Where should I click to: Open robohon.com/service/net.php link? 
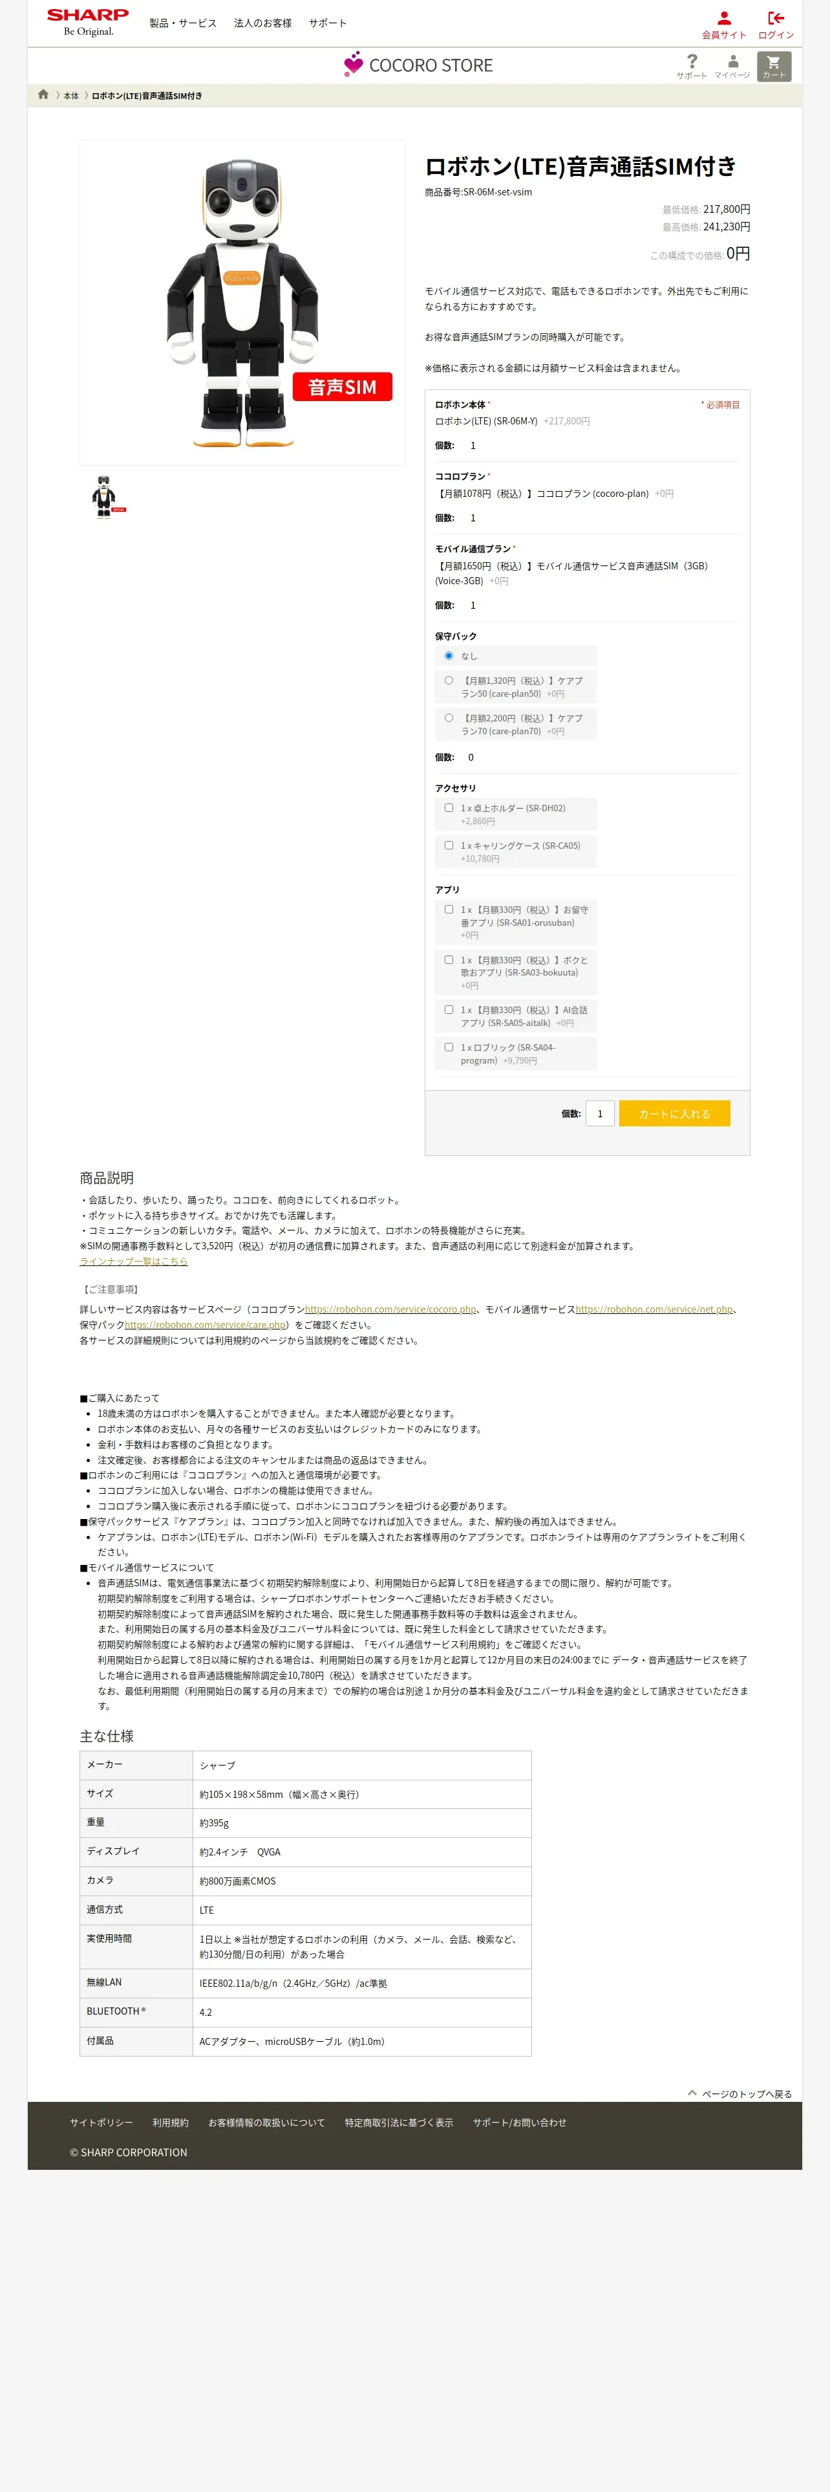(x=654, y=1309)
